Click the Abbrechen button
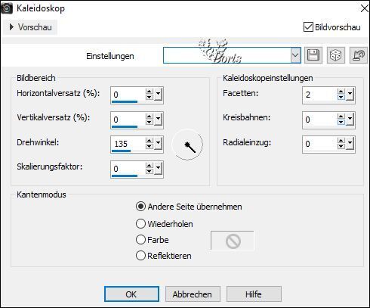Image resolution: width=370 pixels, height=308 pixels. click(x=193, y=294)
